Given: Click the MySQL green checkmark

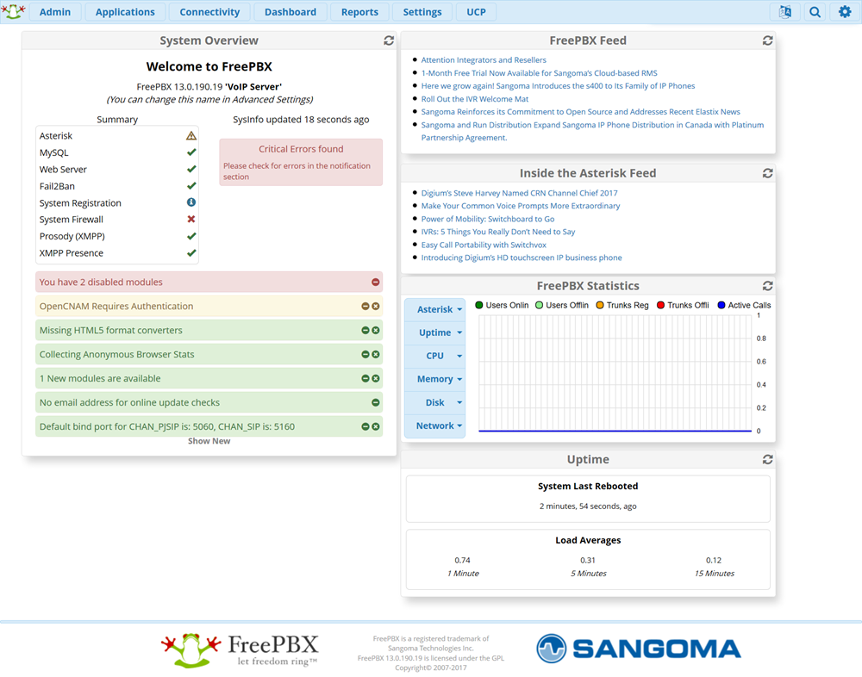Looking at the screenshot, I should click(x=191, y=152).
